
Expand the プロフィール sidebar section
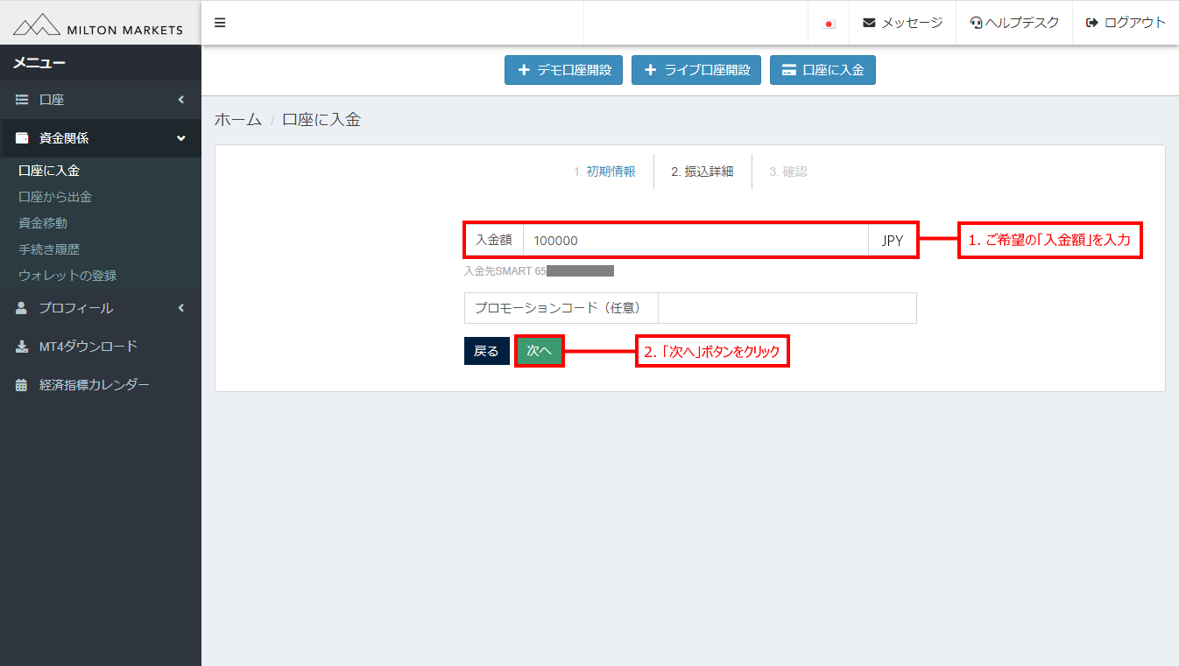(x=181, y=308)
